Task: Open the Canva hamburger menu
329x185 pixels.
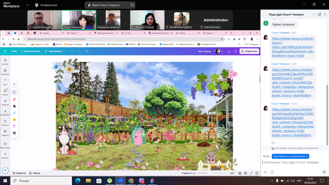Action: [5, 51]
